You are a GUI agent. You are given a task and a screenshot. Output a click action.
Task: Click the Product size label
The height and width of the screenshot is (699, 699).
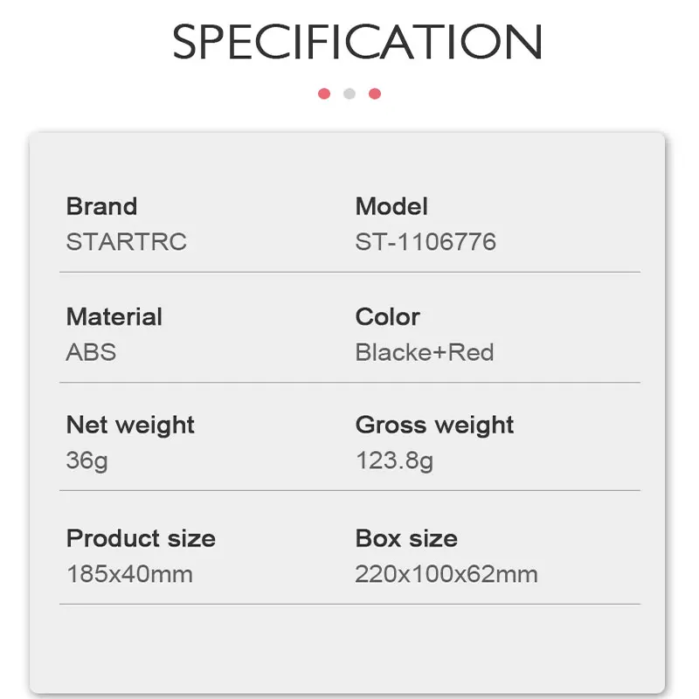tap(141, 538)
